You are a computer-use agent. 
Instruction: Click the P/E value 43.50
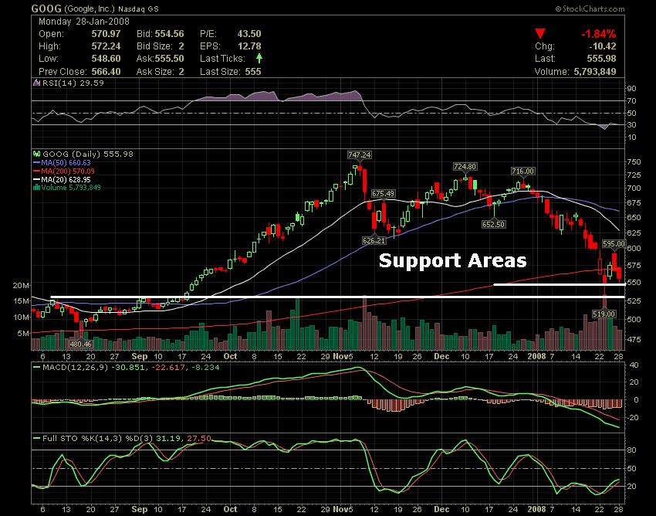tap(249, 34)
